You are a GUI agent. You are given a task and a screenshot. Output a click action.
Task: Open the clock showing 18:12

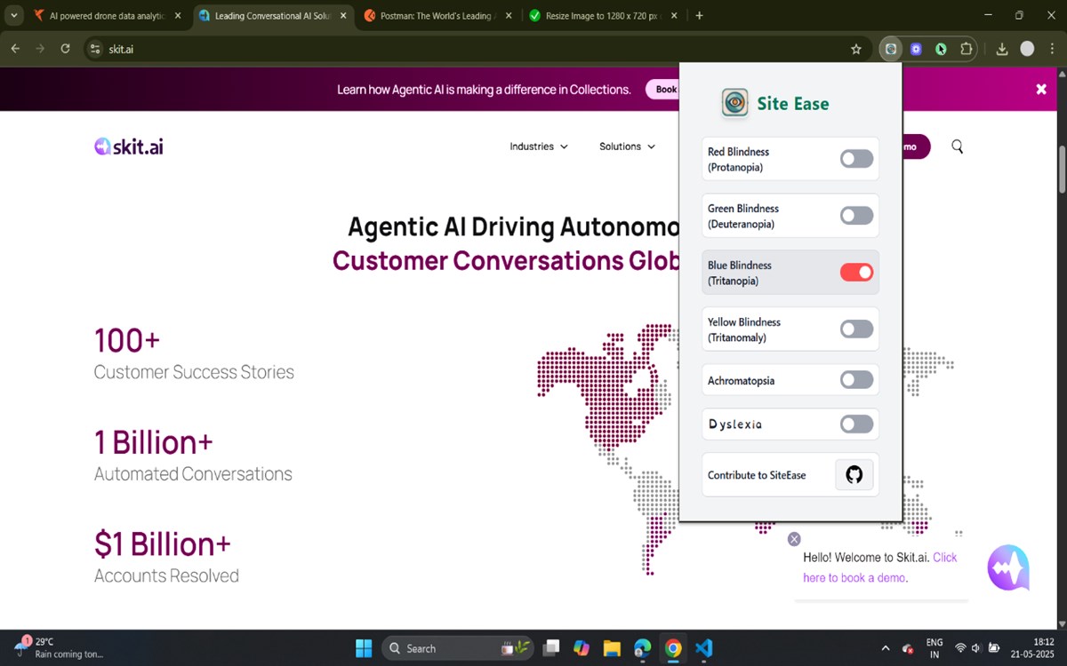1034,647
